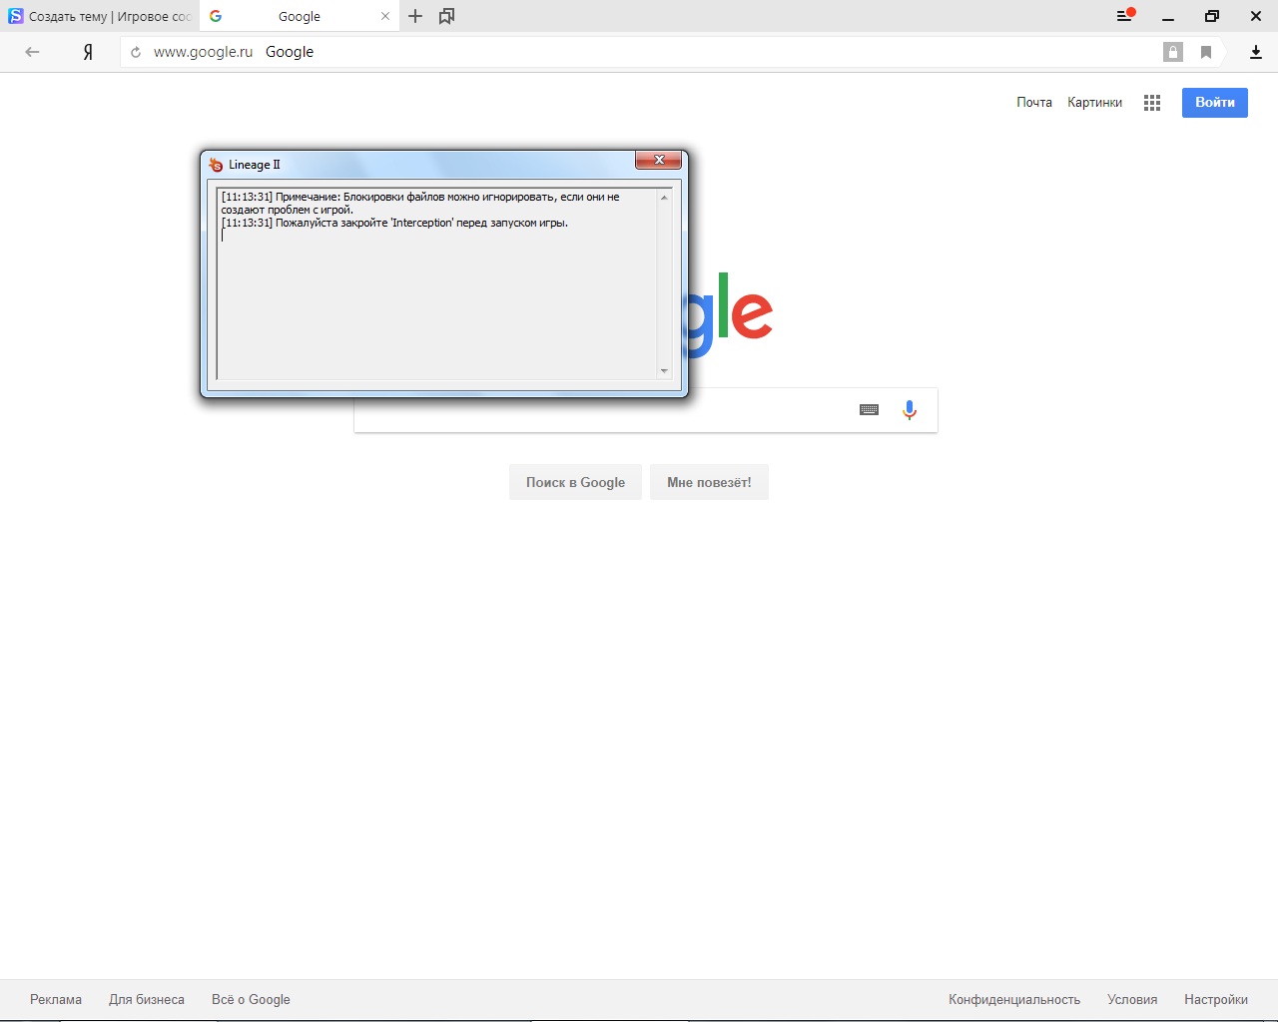Click the lock protection icon in address bar
Image resolution: width=1278 pixels, height=1022 pixels.
click(1173, 52)
